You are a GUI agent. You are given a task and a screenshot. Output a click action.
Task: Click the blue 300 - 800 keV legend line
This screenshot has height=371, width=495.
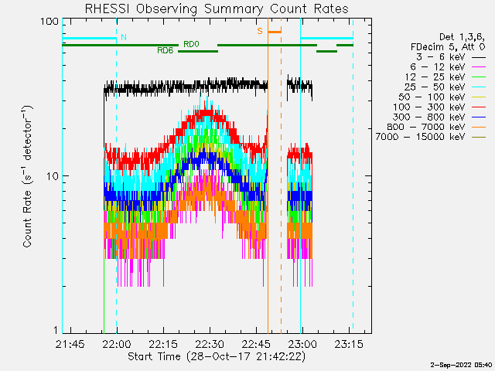coord(479,117)
